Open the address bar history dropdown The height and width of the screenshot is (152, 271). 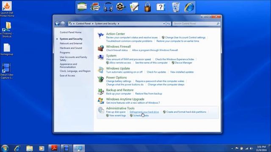point(164,24)
